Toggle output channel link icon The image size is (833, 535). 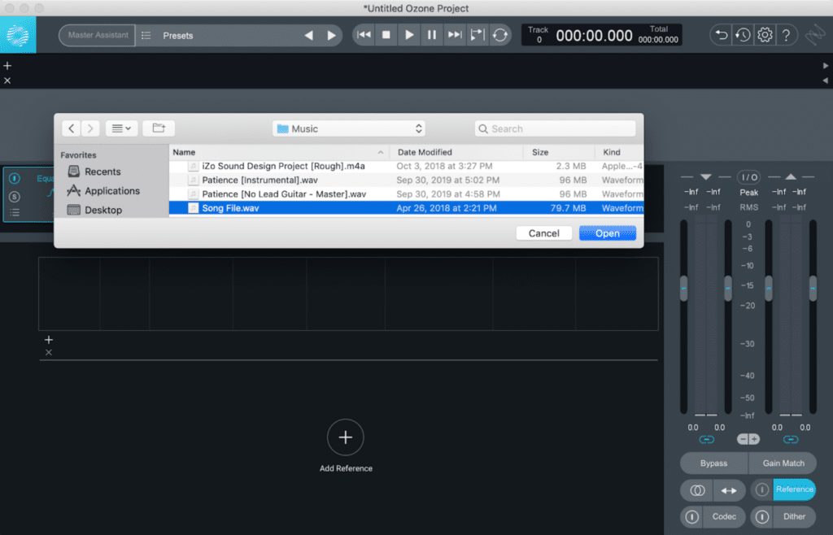pyautogui.click(x=791, y=439)
